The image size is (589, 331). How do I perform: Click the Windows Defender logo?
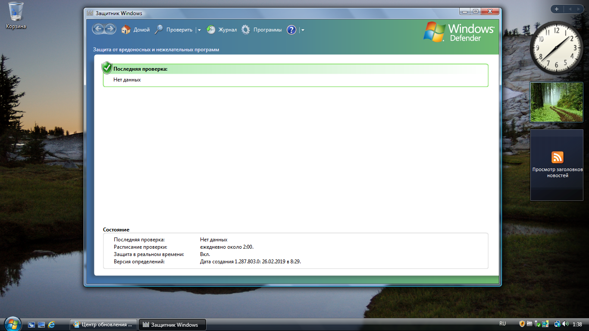click(x=459, y=32)
